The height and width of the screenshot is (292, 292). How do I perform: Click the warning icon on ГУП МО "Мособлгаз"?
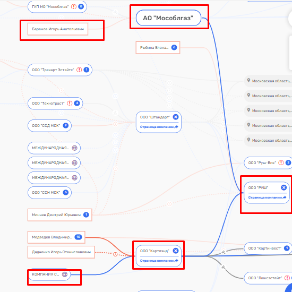tap(74, 7)
